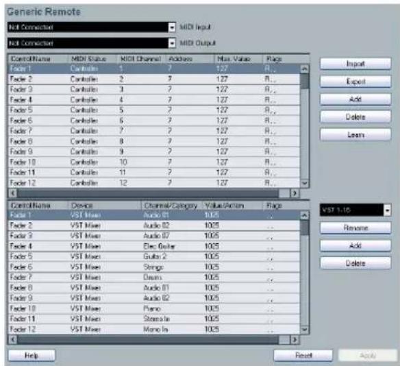Select Fader 12 row in upper table
This screenshot has height=366, width=400.
154,183
